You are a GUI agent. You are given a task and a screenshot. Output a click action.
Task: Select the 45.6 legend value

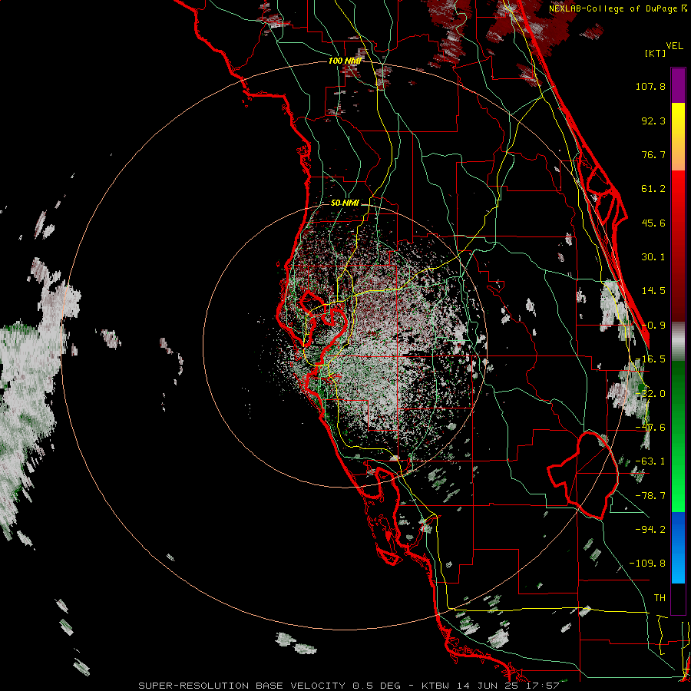tap(653, 223)
